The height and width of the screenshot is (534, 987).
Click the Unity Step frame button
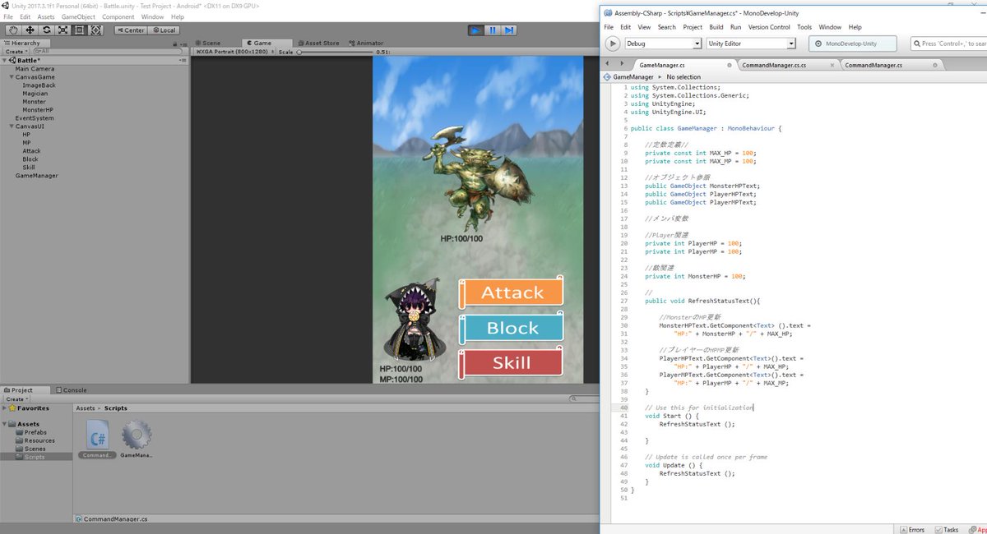509,30
